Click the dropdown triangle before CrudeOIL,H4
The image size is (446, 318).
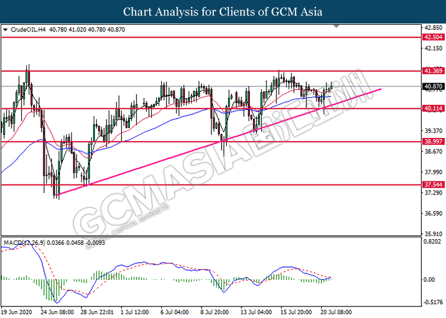pyautogui.click(x=5, y=30)
